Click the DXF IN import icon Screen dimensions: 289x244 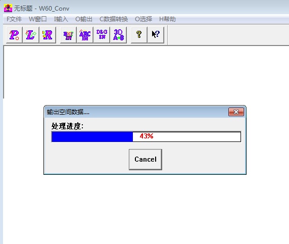tap(68, 35)
